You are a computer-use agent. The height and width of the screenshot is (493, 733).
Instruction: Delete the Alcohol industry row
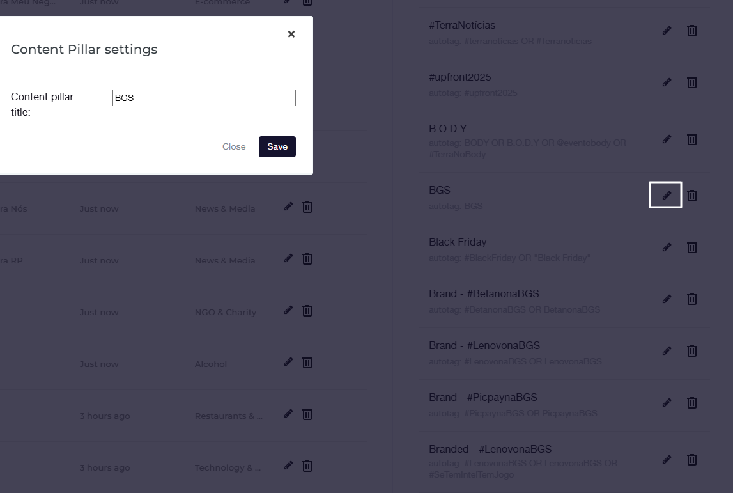point(307,363)
